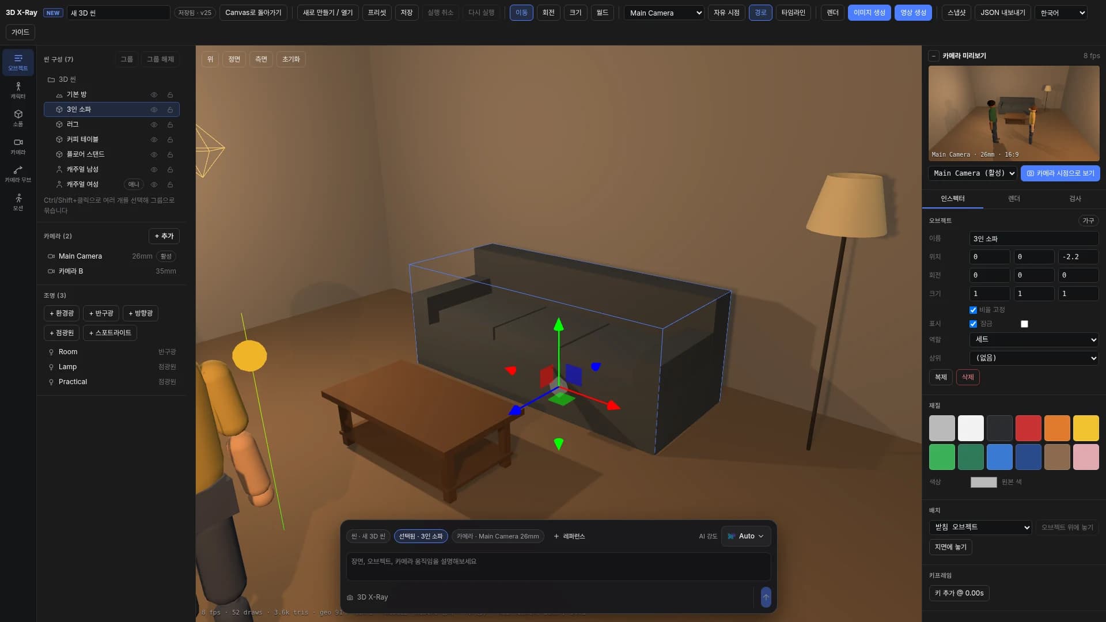Click lock icon for 러그 row

[x=170, y=124]
